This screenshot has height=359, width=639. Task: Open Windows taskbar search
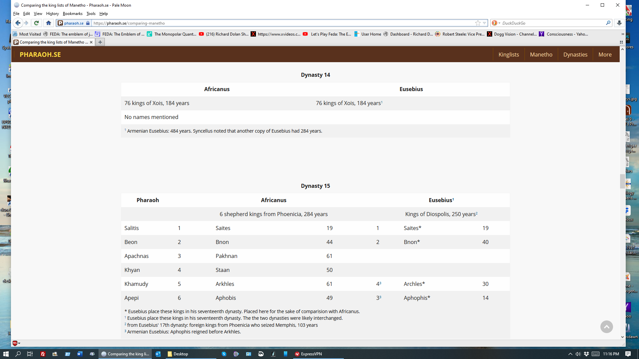tap(18, 354)
